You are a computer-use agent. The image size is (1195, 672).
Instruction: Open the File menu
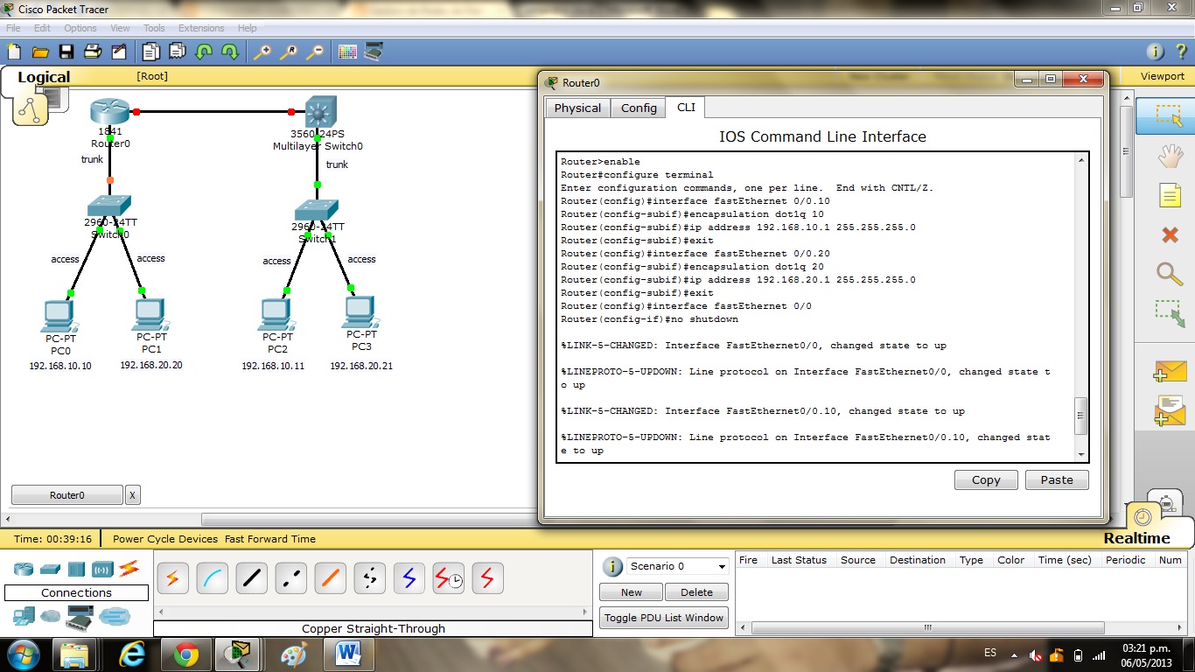coord(13,28)
